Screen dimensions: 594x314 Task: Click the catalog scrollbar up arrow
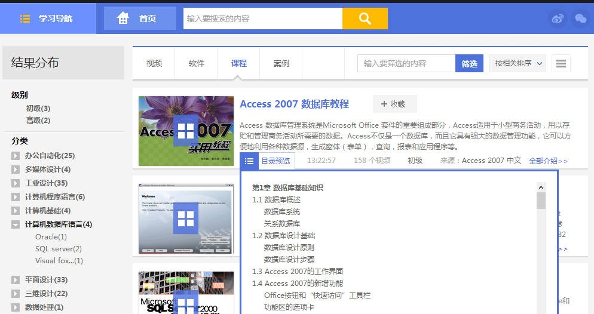[541, 187]
